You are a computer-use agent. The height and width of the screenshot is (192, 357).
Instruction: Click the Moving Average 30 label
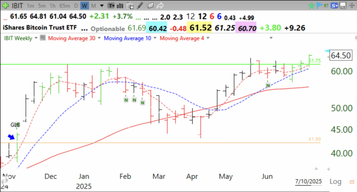[71, 38]
